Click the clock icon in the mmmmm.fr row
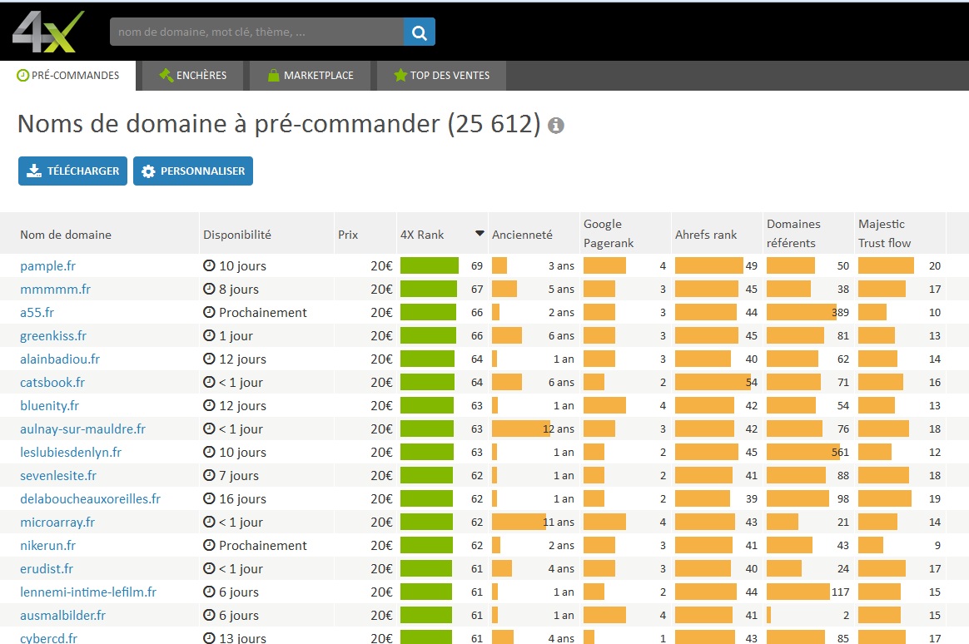Image resolution: width=969 pixels, height=644 pixels. coord(209,289)
